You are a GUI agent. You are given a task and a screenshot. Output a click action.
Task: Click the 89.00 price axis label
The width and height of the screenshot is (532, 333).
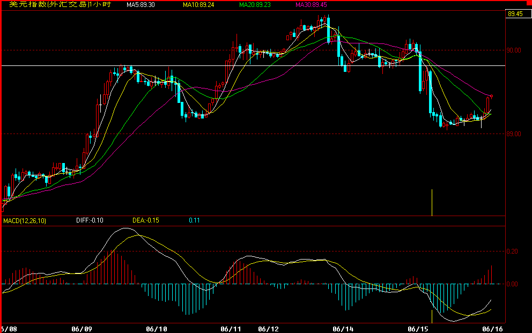click(514, 134)
